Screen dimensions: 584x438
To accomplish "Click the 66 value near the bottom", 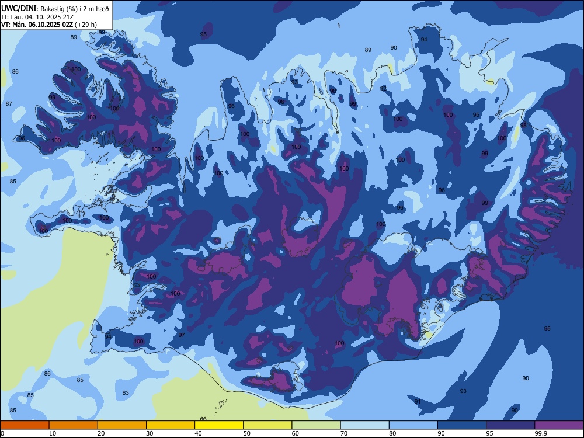I will [x=203, y=419].
